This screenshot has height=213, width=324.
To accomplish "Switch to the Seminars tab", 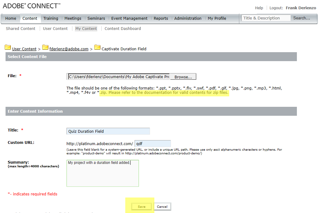I will tap(96, 19).
